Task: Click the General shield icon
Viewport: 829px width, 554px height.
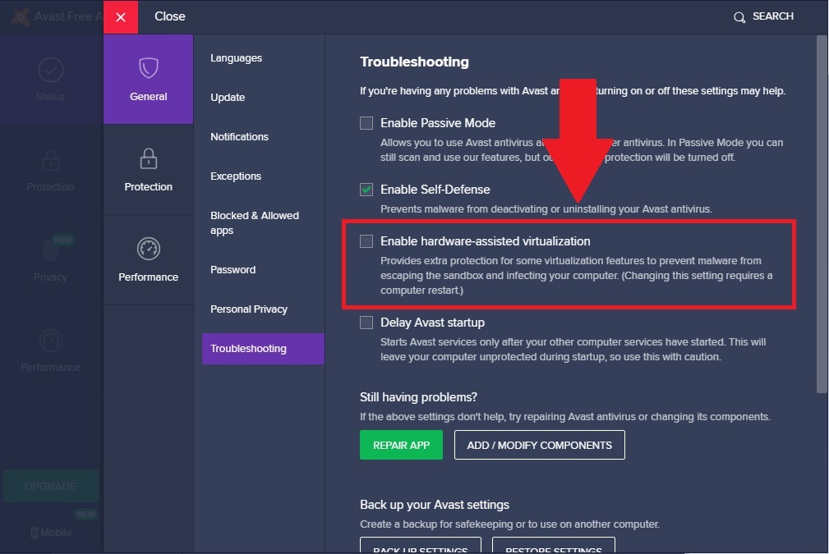Action: 148,67
